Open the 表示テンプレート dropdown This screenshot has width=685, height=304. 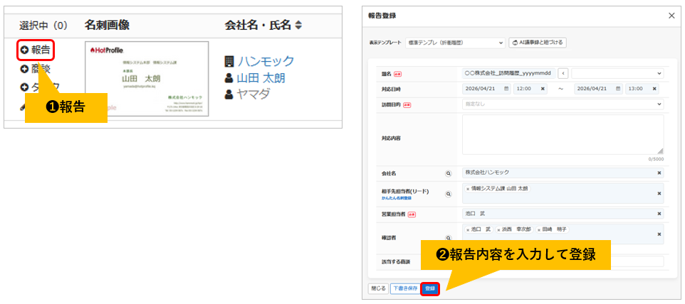(455, 43)
